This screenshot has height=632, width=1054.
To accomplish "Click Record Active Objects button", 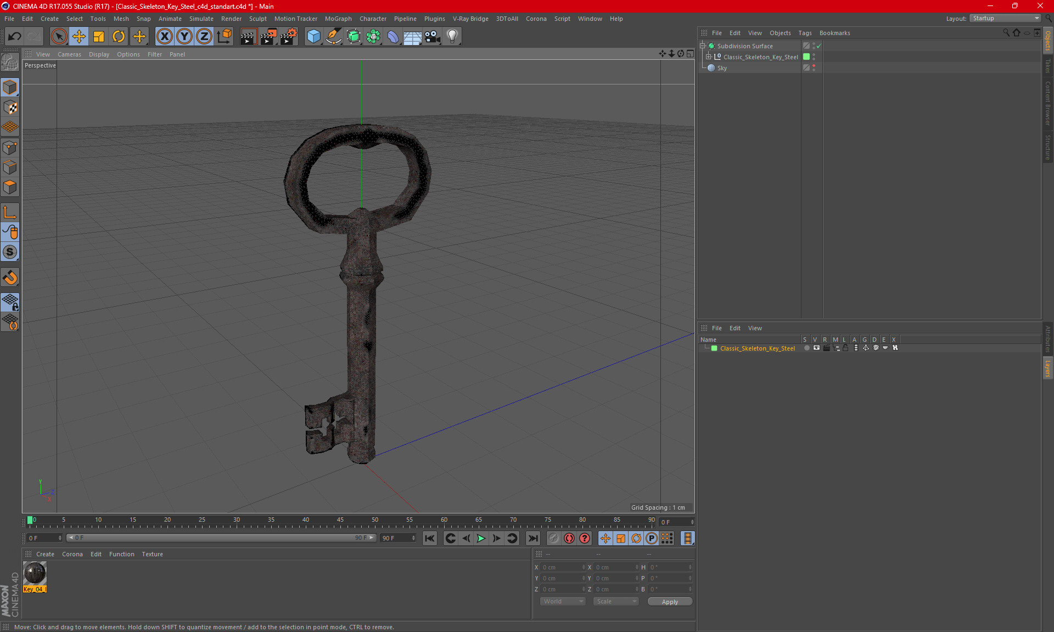I will pyautogui.click(x=553, y=539).
